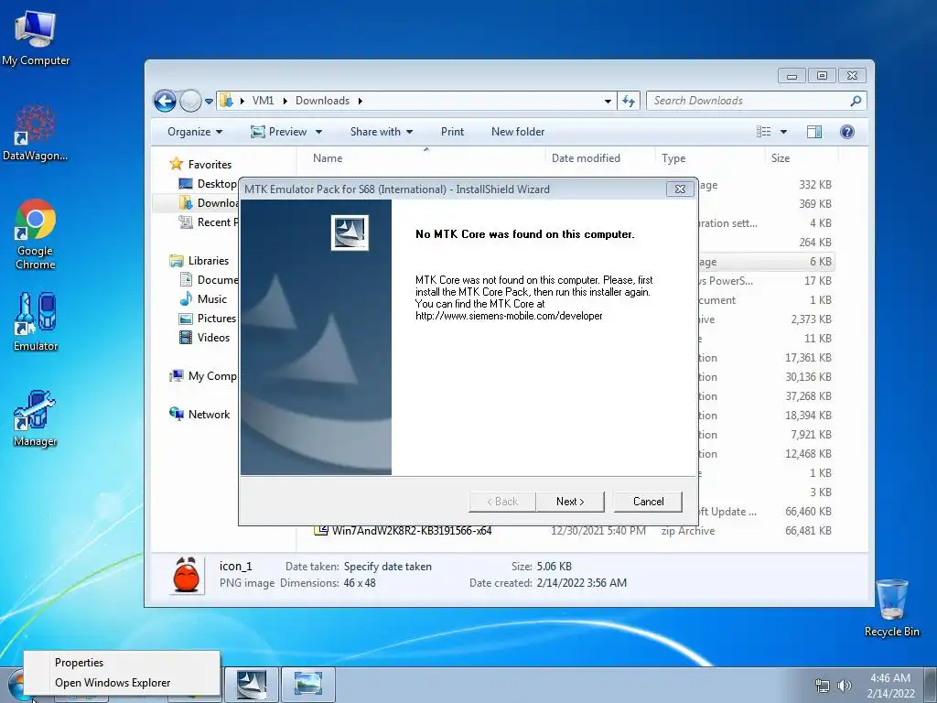Sort files by Type column
The image size is (937, 703).
pyautogui.click(x=673, y=158)
